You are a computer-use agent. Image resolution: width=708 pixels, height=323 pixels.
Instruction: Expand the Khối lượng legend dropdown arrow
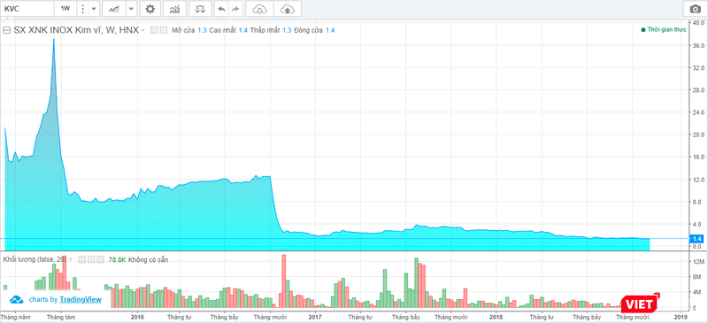[72, 260]
